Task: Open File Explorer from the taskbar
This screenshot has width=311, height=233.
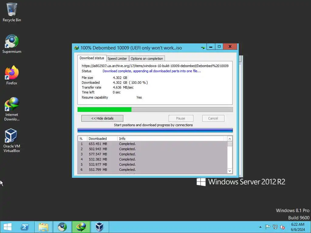Action: [43, 227]
